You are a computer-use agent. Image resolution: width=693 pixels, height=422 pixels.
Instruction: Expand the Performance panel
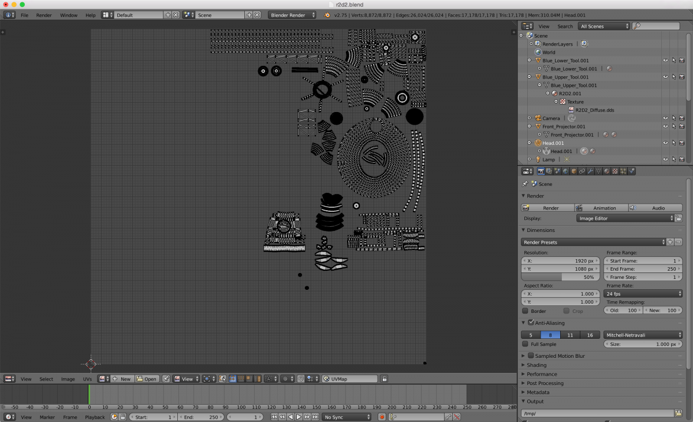pyautogui.click(x=542, y=374)
